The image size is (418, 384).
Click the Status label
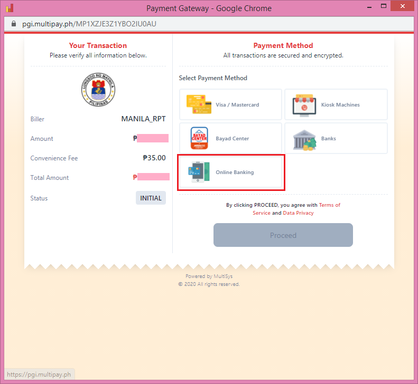click(x=39, y=198)
